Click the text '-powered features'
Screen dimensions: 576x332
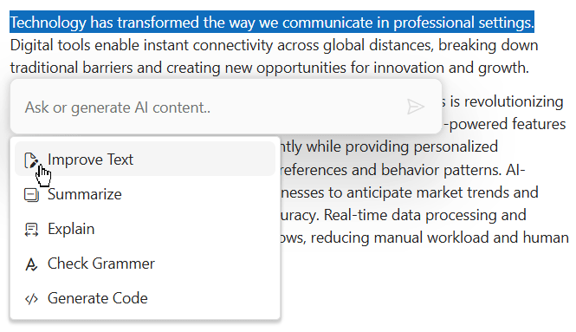[x=505, y=124]
